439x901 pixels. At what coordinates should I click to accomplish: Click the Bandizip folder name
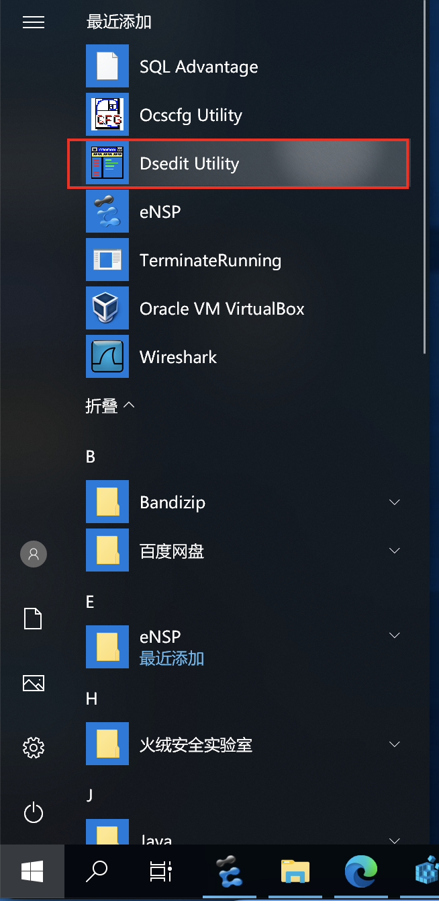[173, 503]
